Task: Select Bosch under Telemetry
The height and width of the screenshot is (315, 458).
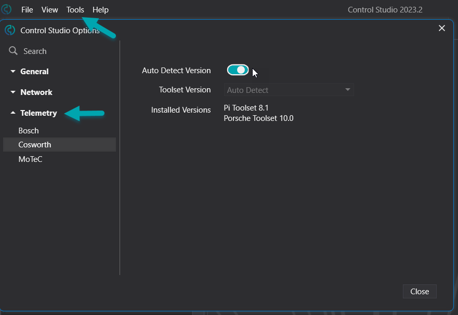Action: [29, 131]
